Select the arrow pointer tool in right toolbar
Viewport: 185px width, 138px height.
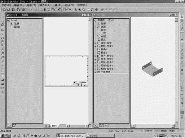[182, 17]
